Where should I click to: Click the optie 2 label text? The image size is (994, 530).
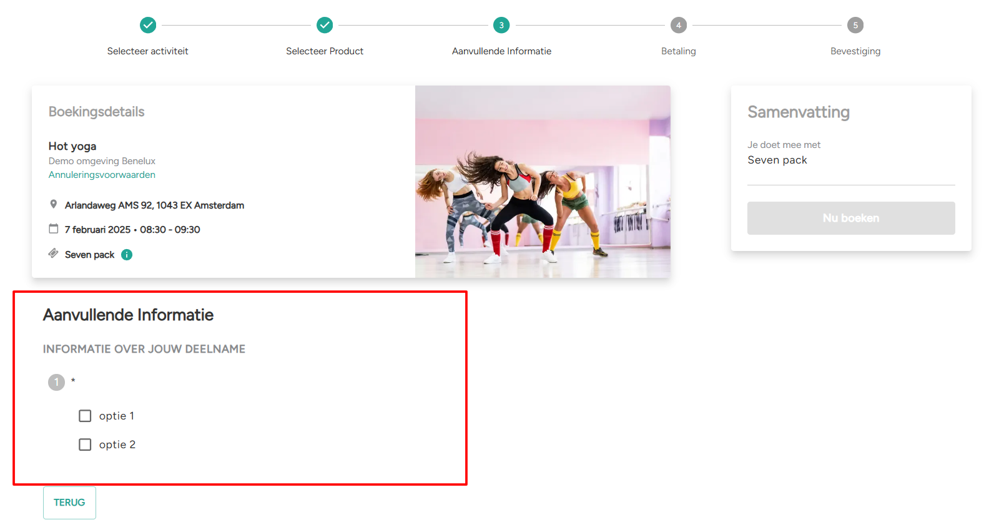click(x=117, y=444)
